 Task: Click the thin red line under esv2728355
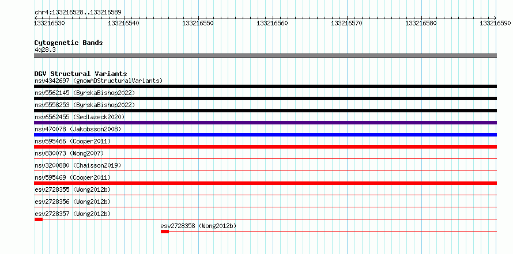tap(265, 195)
